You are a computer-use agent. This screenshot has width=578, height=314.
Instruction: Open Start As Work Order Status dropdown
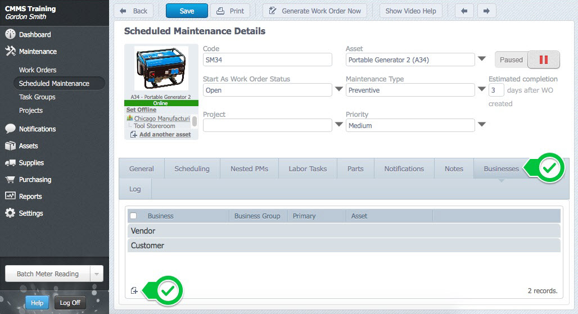pos(339,89)
